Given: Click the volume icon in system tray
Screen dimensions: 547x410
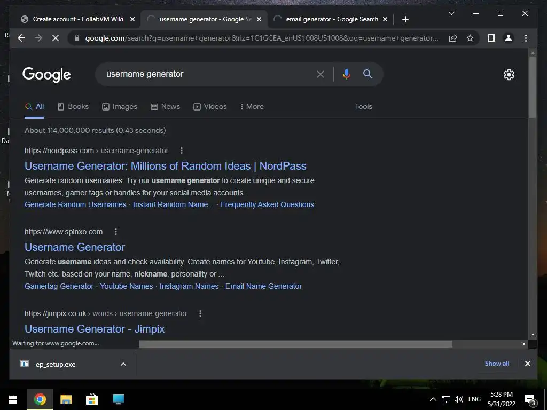Looking at the screenshot, I should 459,399.
